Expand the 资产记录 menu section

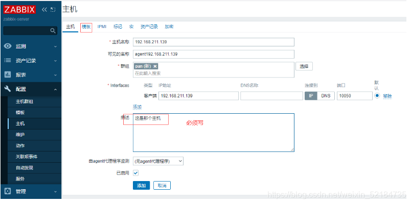pos(55,61)
